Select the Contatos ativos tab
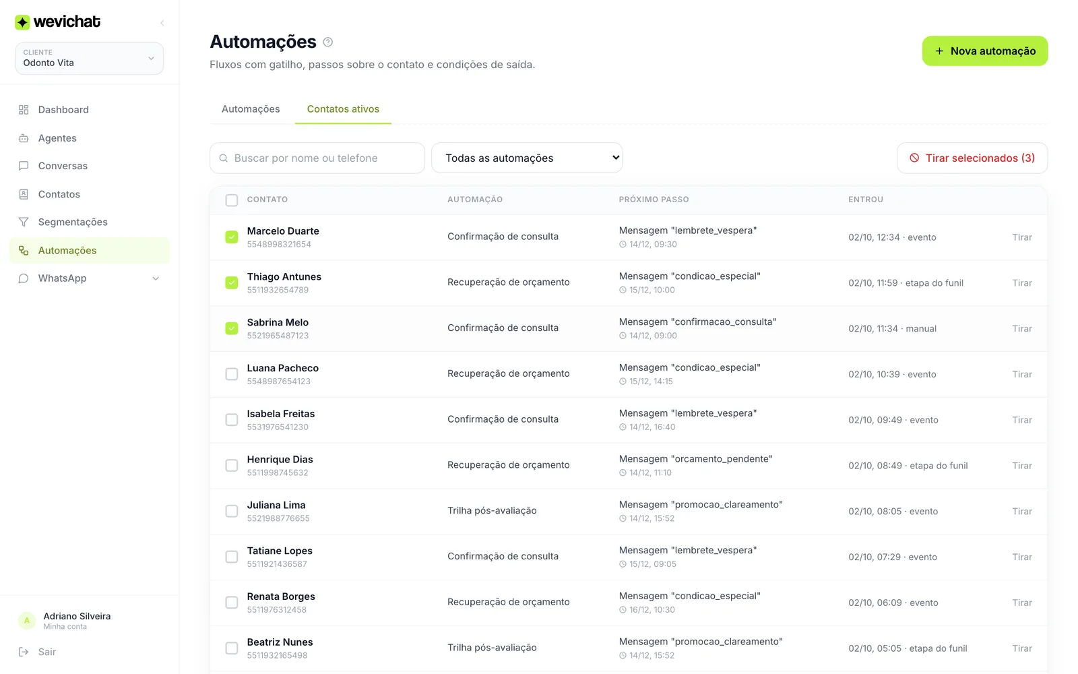 pyautogui.click(x=343, y=109)
